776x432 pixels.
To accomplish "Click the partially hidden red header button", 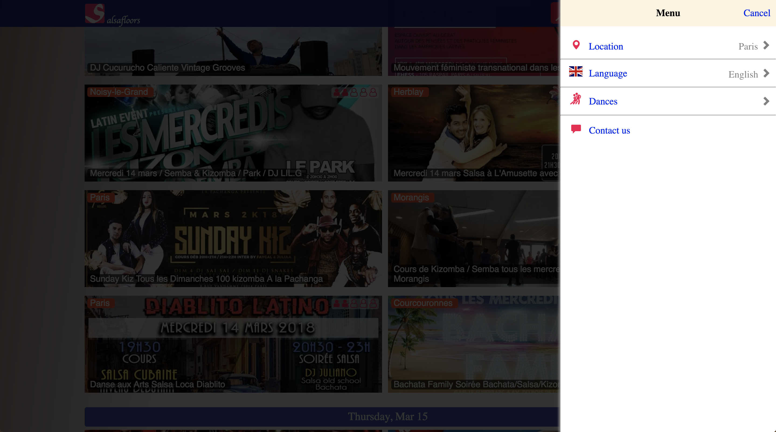I will point(555,13).
